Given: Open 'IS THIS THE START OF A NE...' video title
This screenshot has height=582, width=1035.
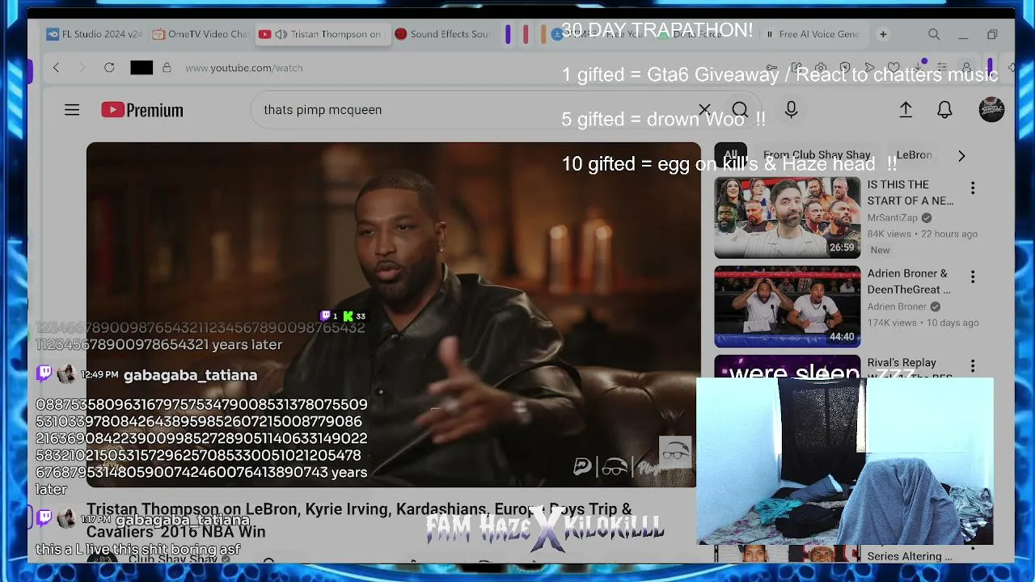Looking at the screenshot, I should (x=910, y=192).
